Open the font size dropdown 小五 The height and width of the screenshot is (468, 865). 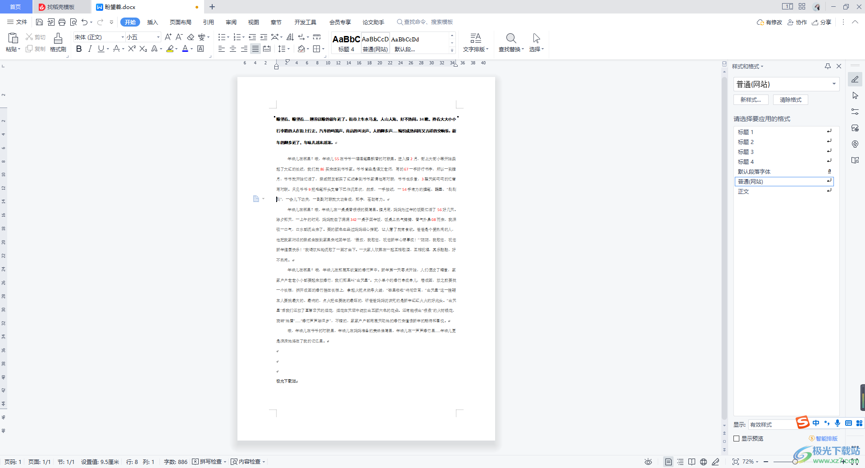click(158, 37)
